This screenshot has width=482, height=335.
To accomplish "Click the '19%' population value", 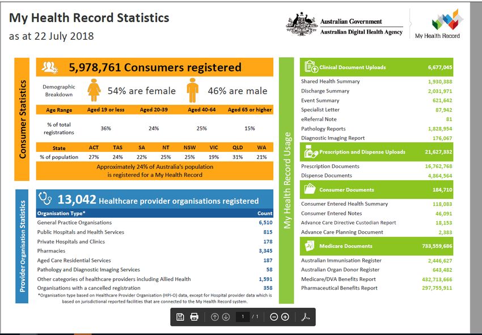I will tap(214, 157).
